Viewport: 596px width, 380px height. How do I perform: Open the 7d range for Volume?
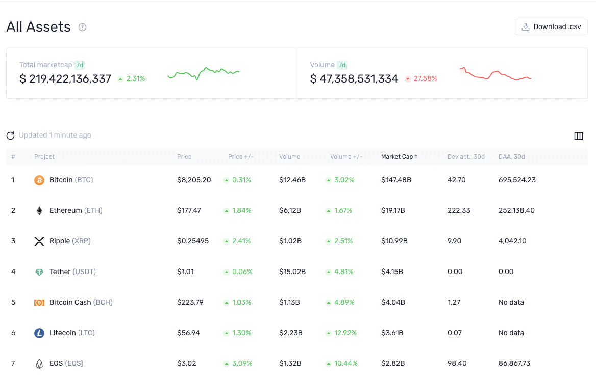[342, 65]
